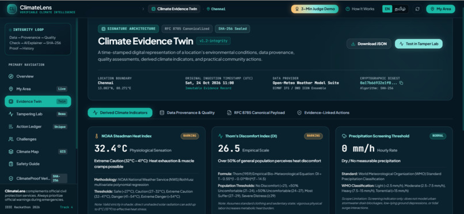Click the Immutable Evidence Record text

coord(208,88)
